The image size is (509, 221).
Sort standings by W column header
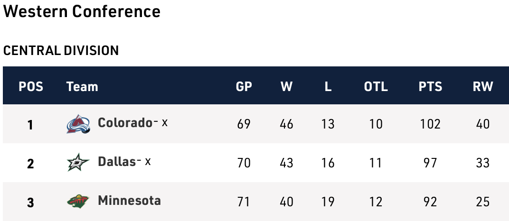286,86
